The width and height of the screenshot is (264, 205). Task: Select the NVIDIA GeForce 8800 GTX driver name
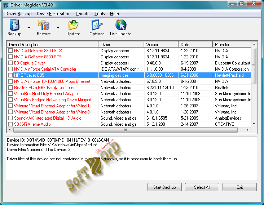[38, 50]
